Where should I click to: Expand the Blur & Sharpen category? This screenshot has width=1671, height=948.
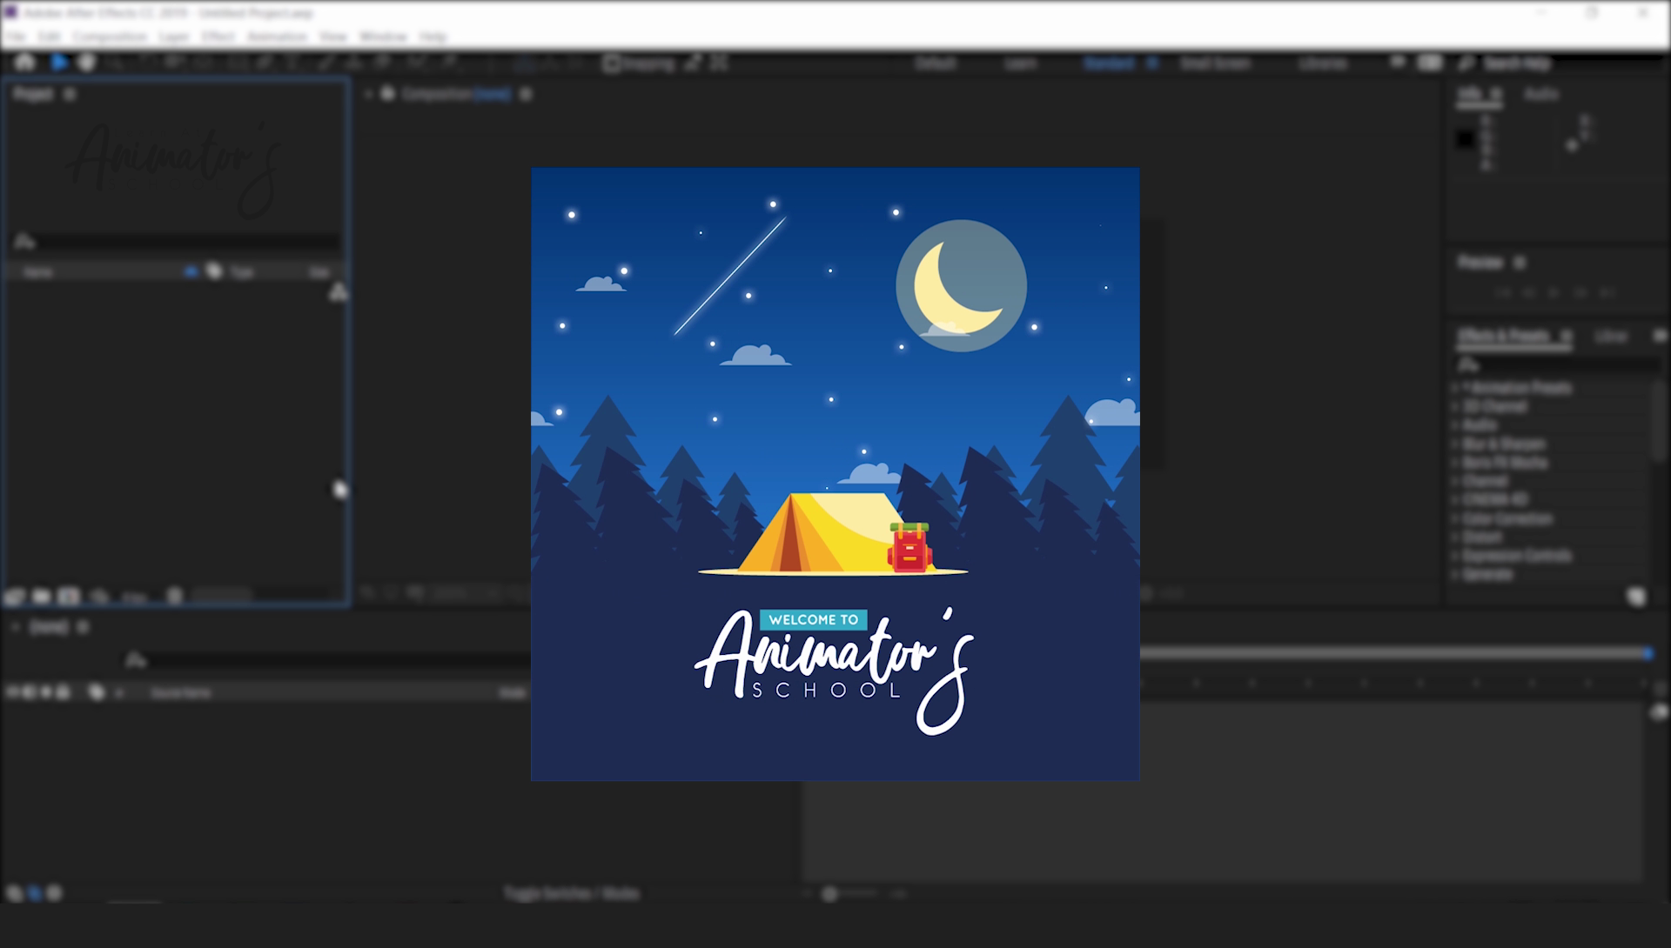[x=1457, y=444]
